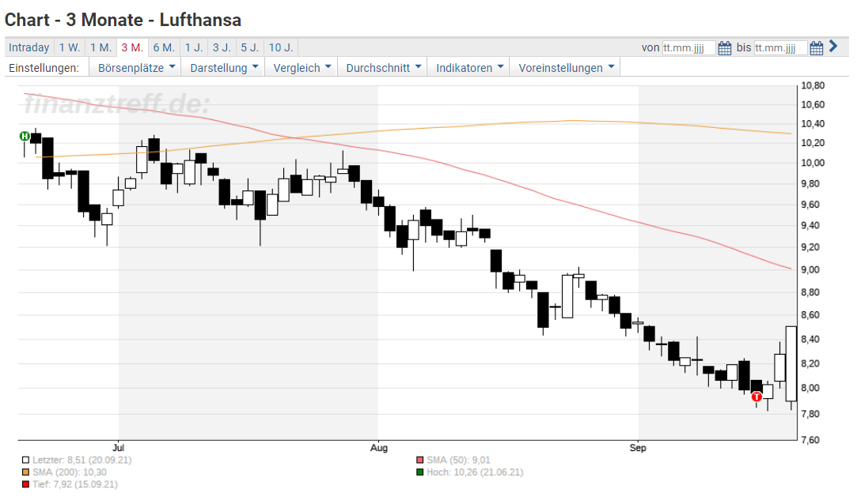857x504 pixels.
Task: Open the 'bis' date calendar picker
Action: point(816,48)
